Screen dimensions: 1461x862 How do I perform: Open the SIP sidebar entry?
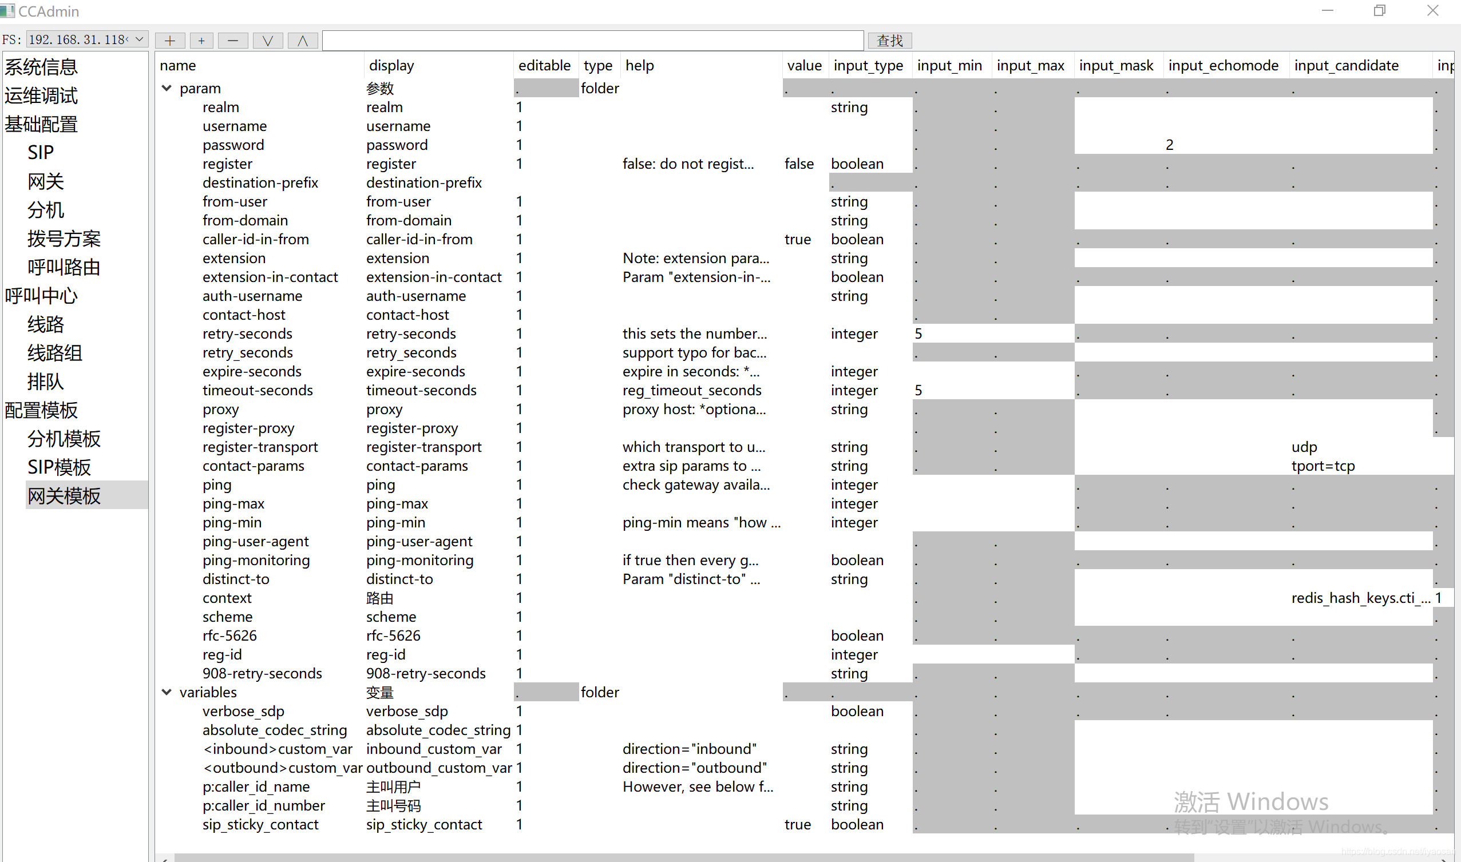(x=41, y=152)
